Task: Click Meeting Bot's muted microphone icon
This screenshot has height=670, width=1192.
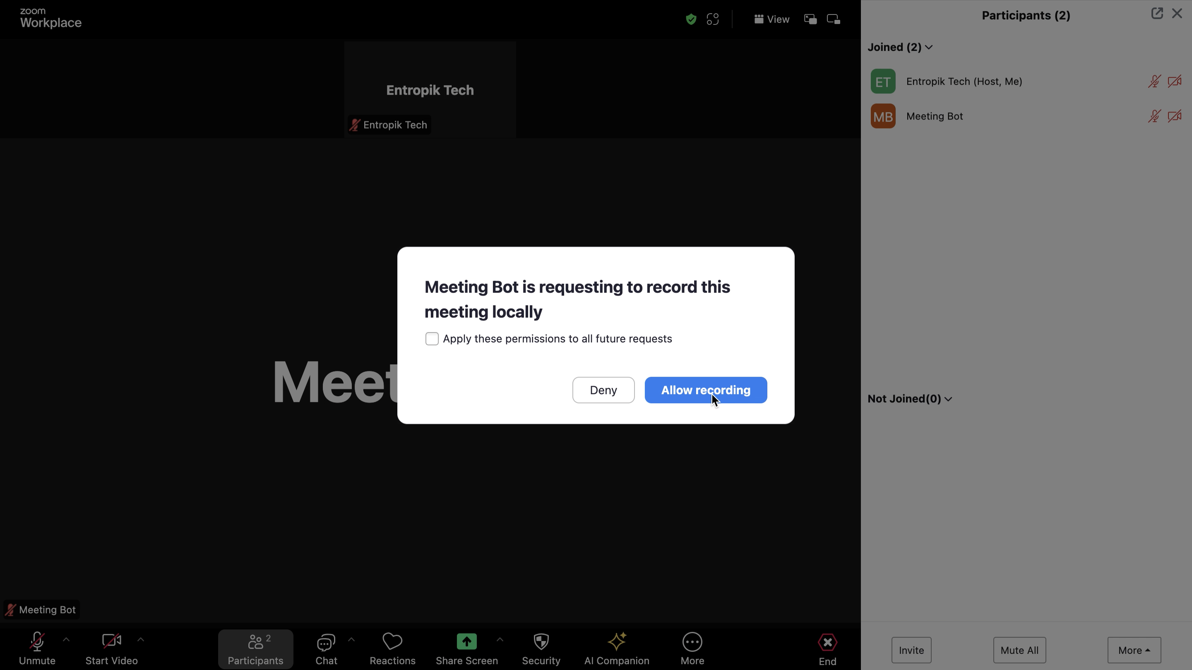Action: coord(1154,116)
